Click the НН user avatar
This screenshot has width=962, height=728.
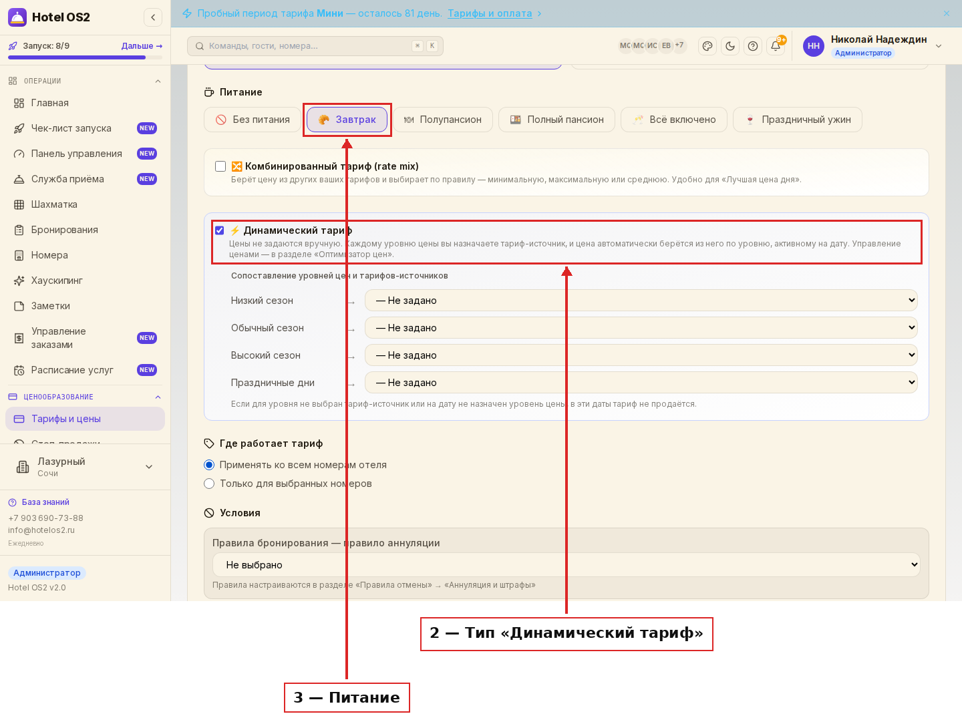click(x=814, y=46)
